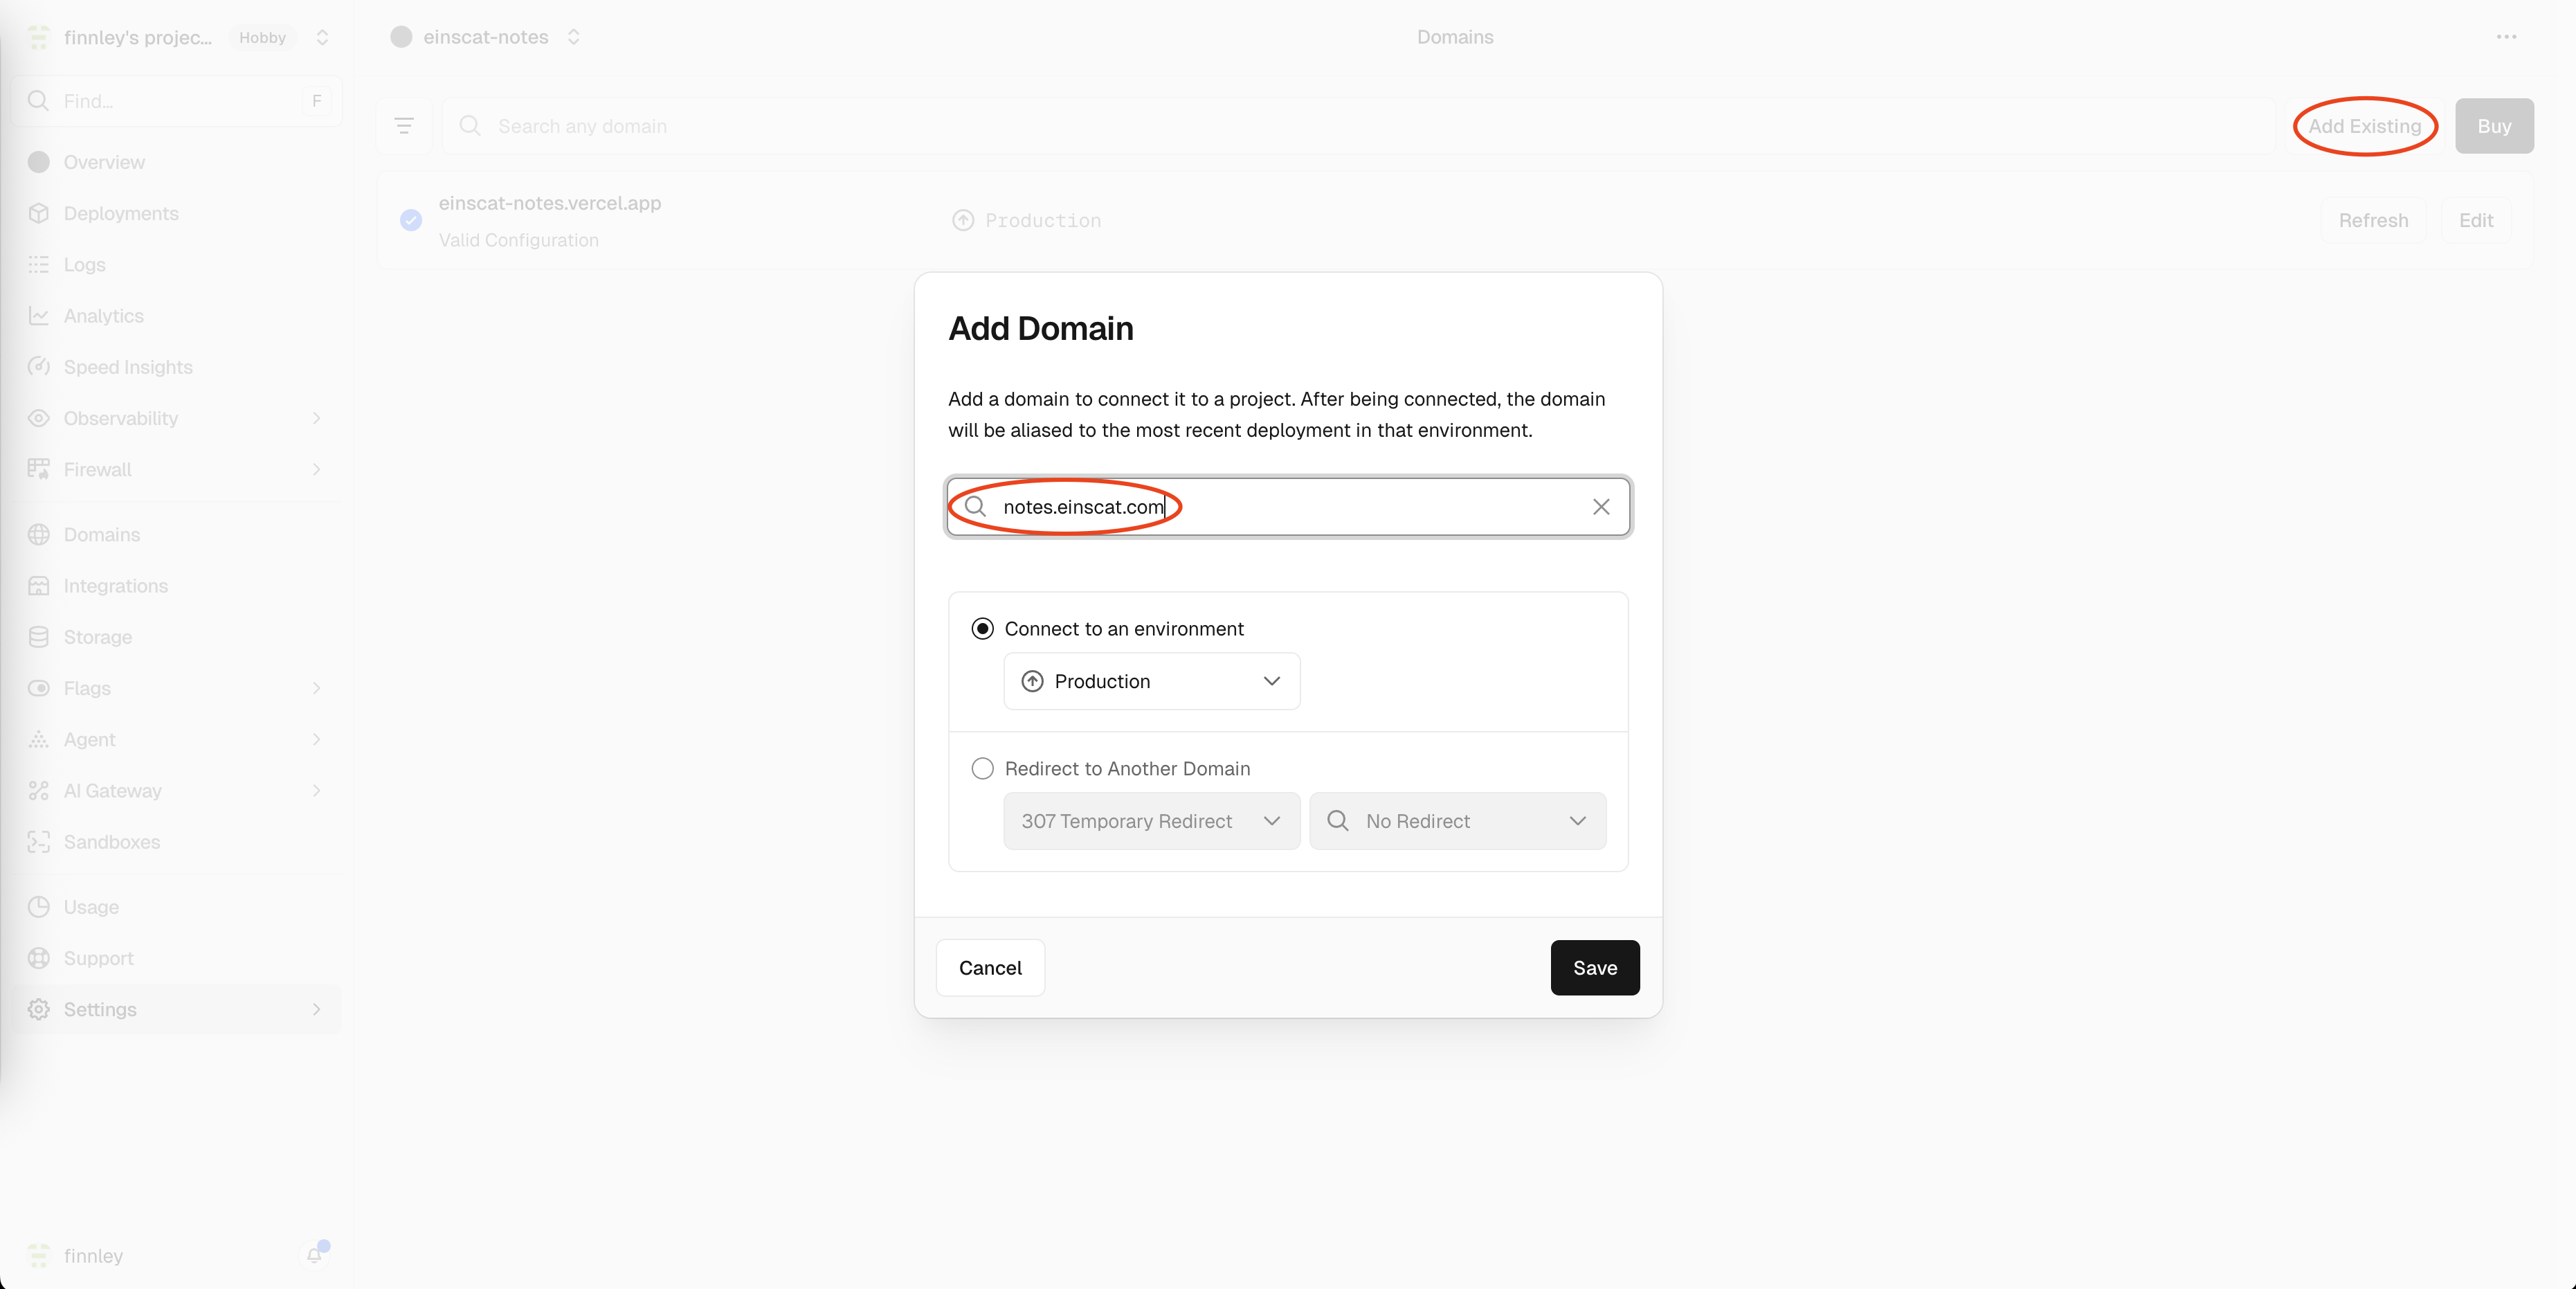Click the Speed Insights gauge icon
2576x1289 pixels.
(39, 367)
